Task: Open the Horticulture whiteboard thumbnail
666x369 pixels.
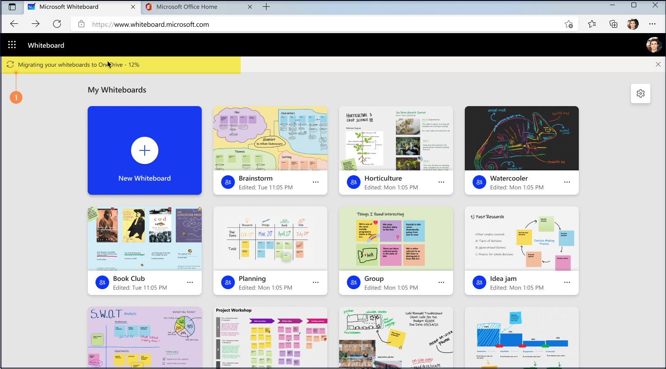Action: [396, 138]
